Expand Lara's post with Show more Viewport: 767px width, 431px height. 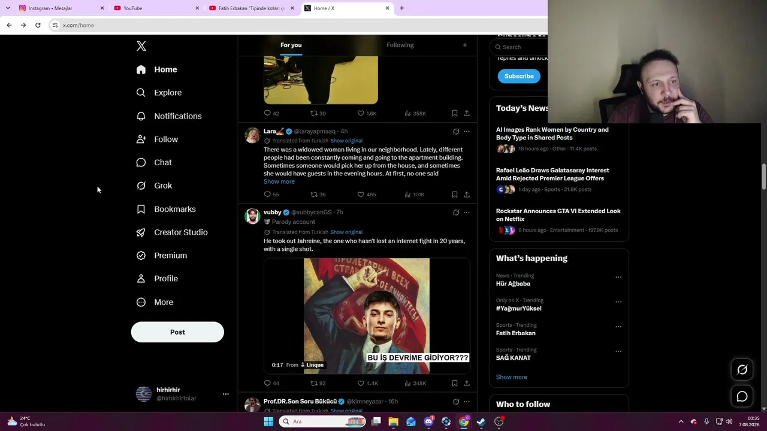coord(279,181)
